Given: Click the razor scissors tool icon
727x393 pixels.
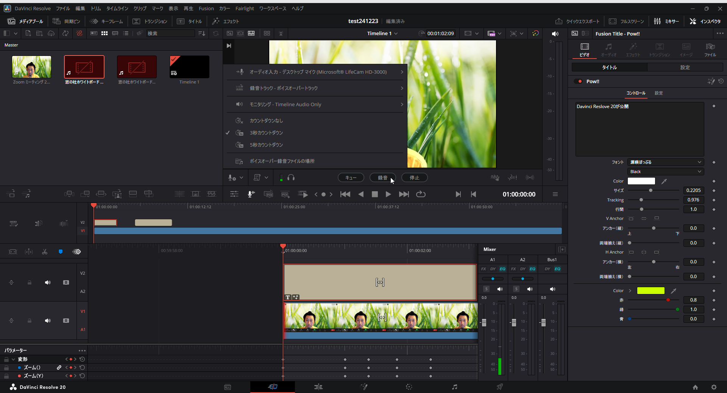Looking at the screenshot, I should click(x=45, y=252).
